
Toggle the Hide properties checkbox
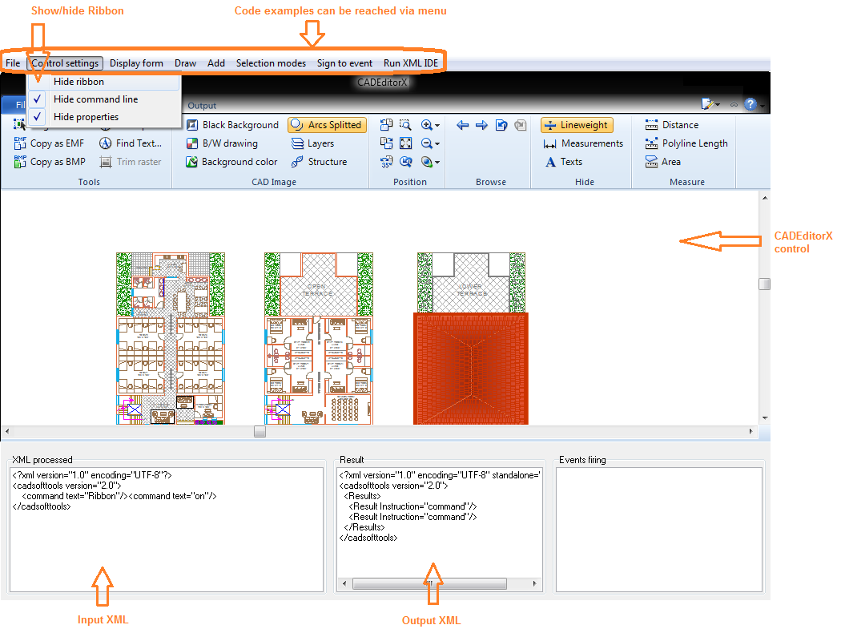(38, 117)
